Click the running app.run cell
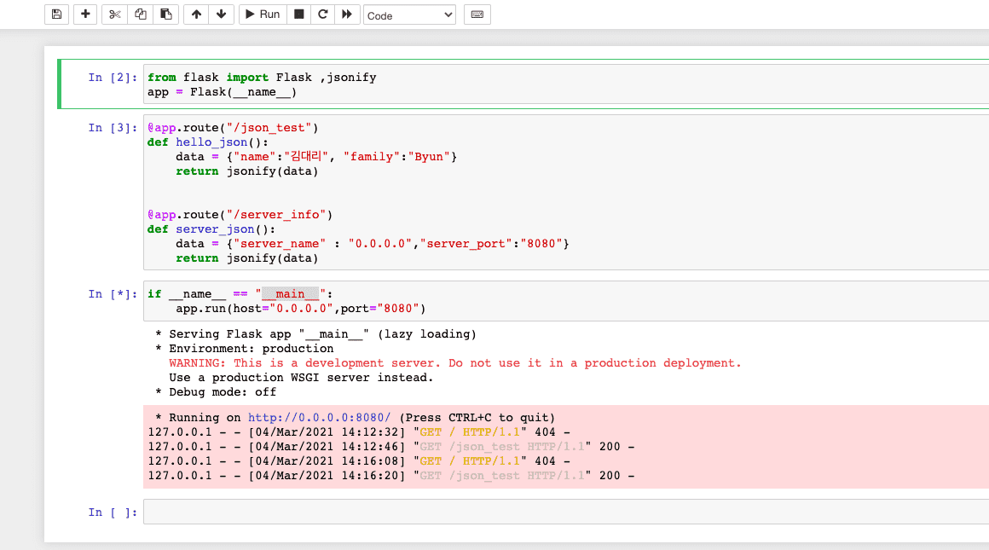The image size is (989, 550). [563, 301]
